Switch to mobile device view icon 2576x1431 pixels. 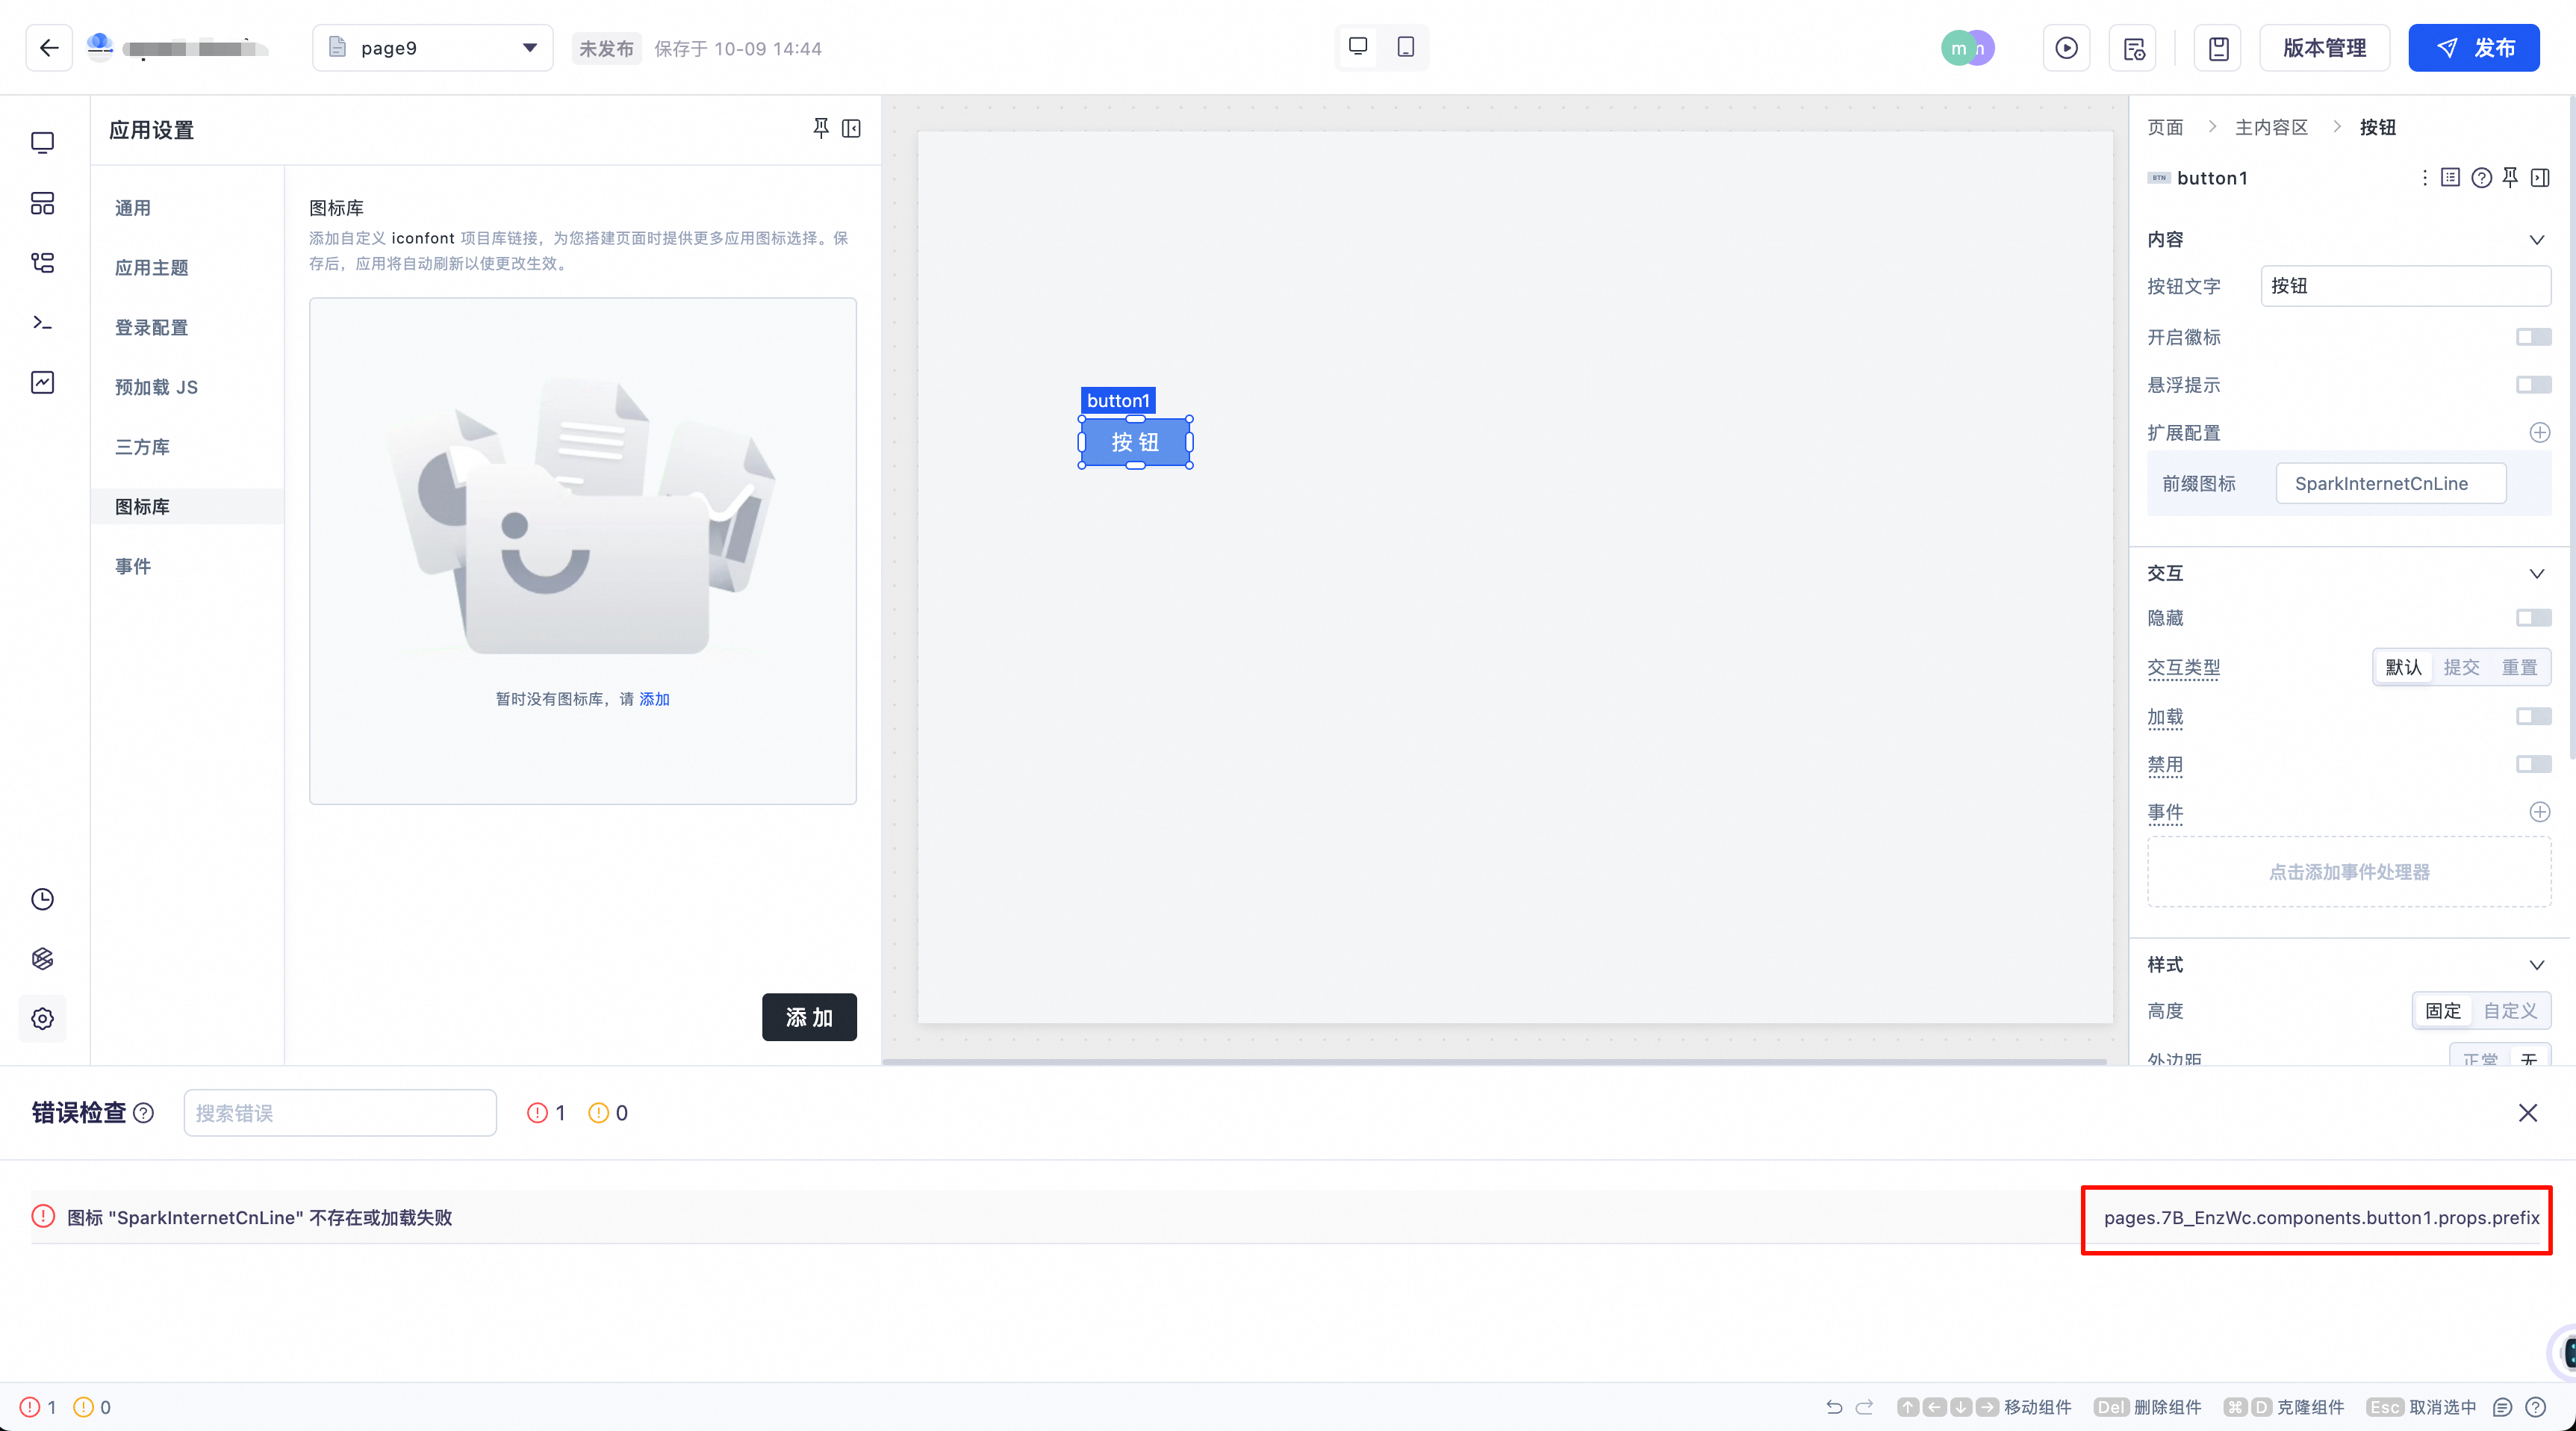[1405, 47]
